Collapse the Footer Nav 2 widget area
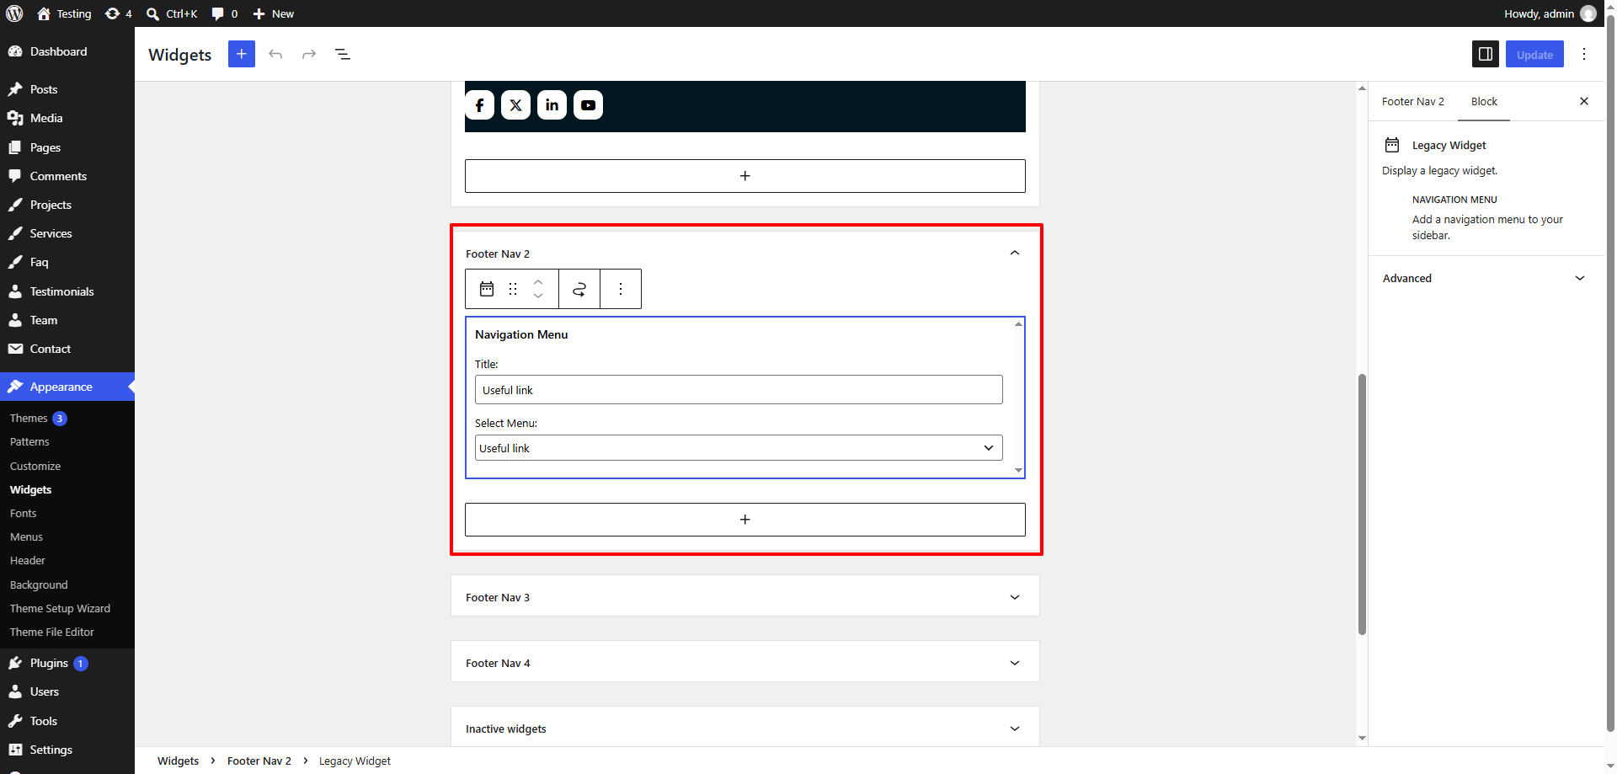The width and height of the screenshot is (1617, 774). pos(1015,254)
